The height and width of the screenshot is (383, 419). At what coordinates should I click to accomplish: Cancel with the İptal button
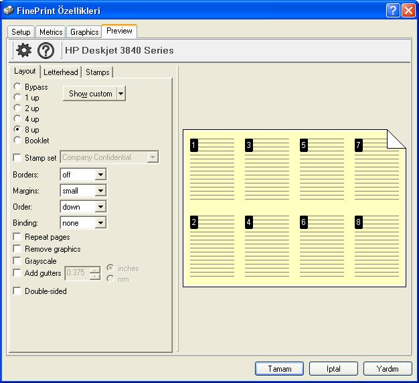(333, 368)
